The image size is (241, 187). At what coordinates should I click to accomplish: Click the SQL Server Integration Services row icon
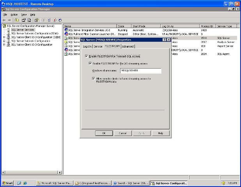(66, 30)
